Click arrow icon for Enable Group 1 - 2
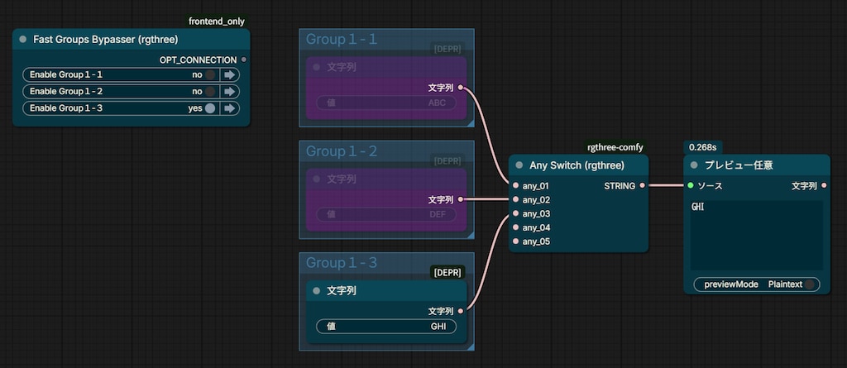This screenshot has height=368, width=847. coord(230,91)
